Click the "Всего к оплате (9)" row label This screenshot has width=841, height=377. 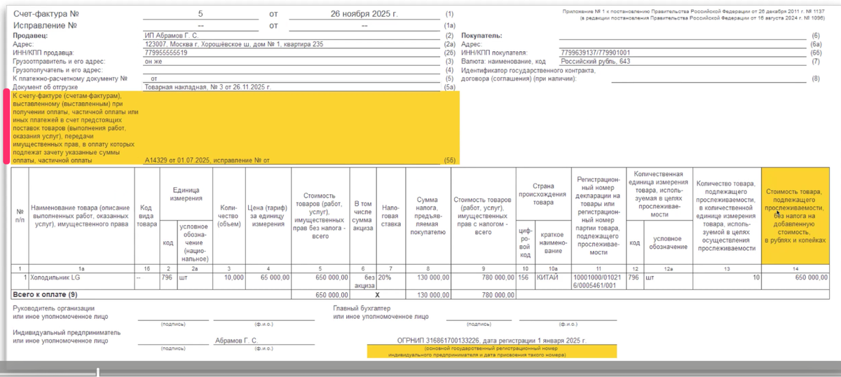44,294
